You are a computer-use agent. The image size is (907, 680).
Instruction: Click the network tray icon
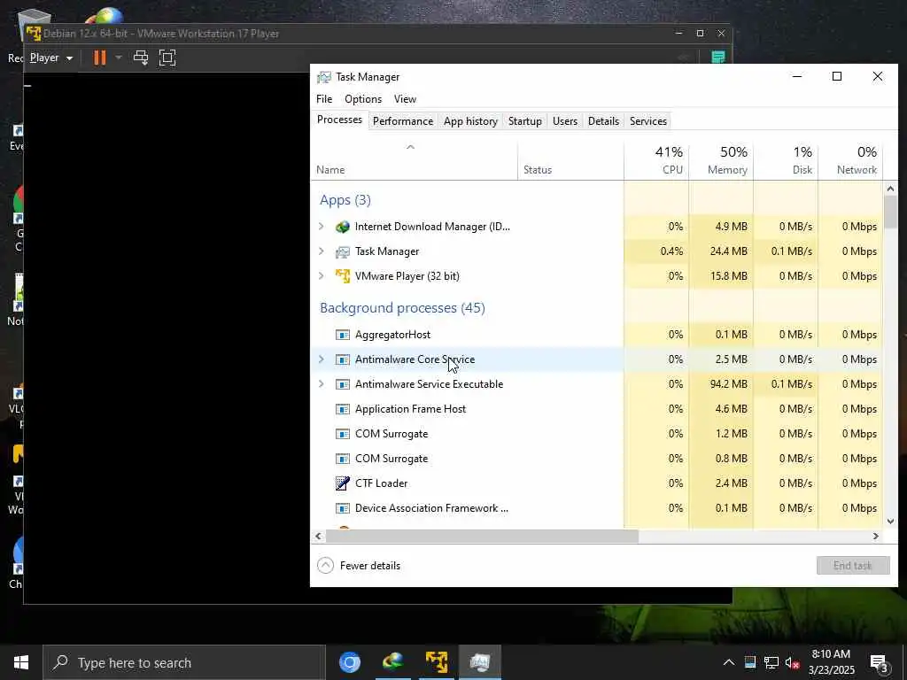pyautogui.click(x=771, y=662)
